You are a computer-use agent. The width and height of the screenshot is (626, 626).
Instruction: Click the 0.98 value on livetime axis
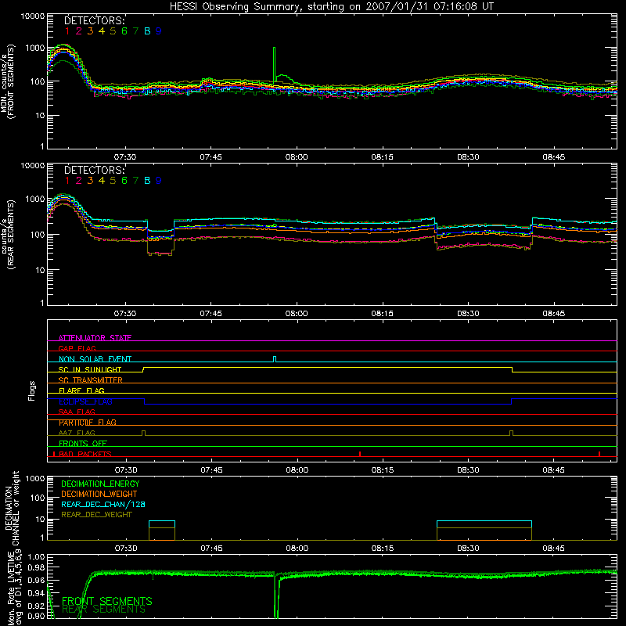pyautogui.click(x=37, y=567)
